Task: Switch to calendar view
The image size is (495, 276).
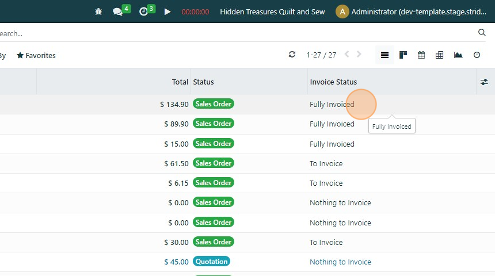Action: click(421, 55)
